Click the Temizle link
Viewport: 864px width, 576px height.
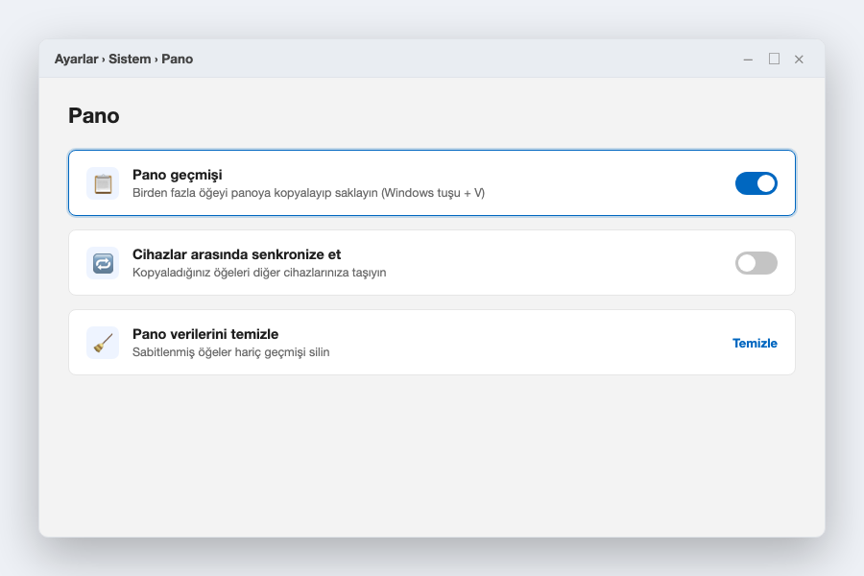click(x=755, y=343)
